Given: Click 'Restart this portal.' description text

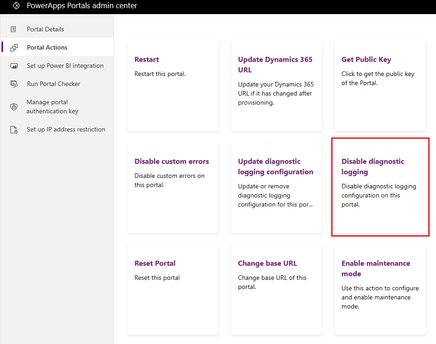Looking at the screenshot, I should point(160,74).
